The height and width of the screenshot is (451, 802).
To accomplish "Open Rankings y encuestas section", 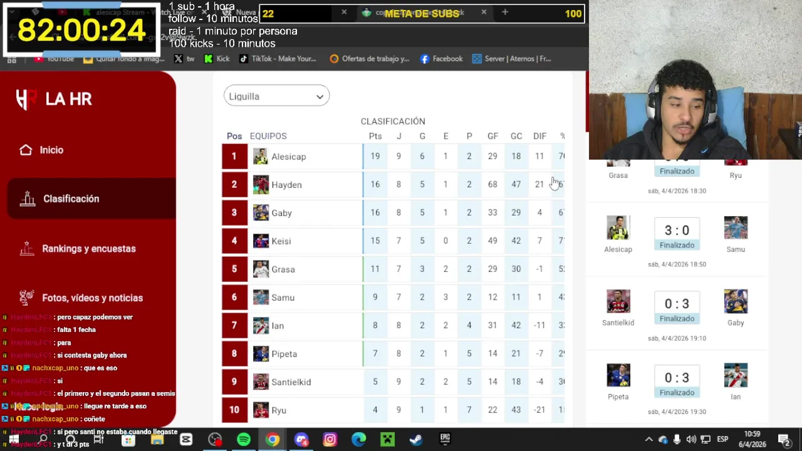I will (88, 249).
